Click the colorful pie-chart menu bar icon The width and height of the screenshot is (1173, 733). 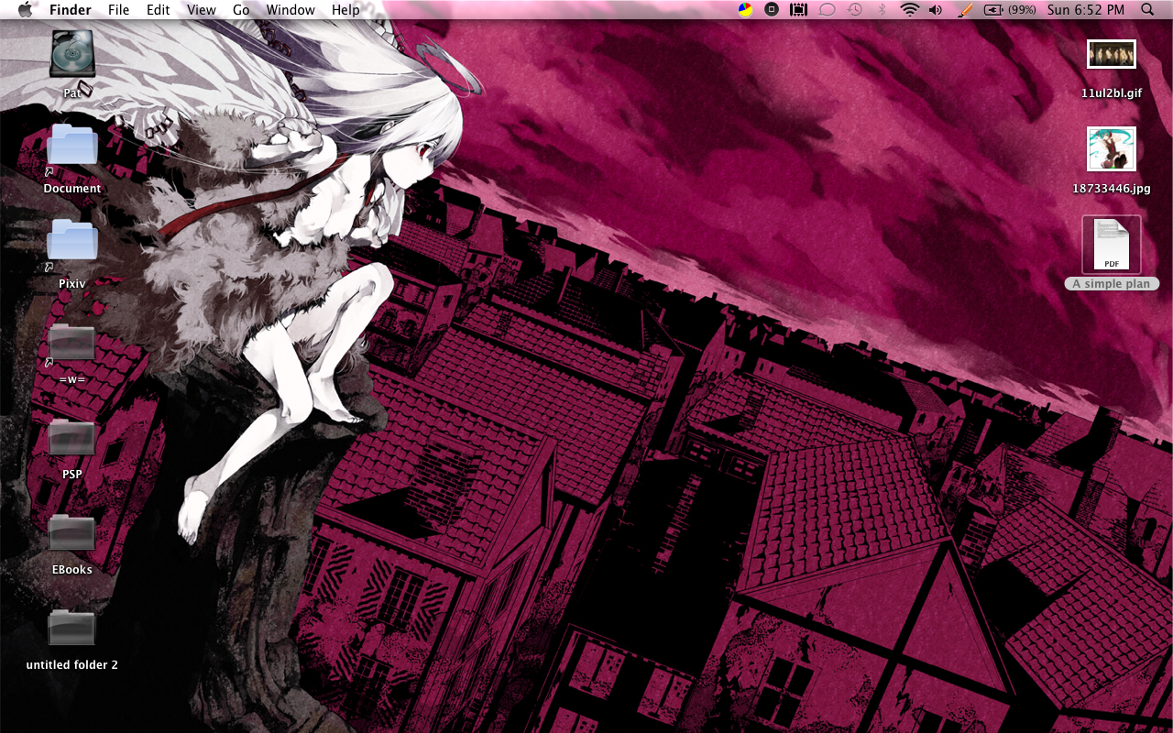[745, 10]
